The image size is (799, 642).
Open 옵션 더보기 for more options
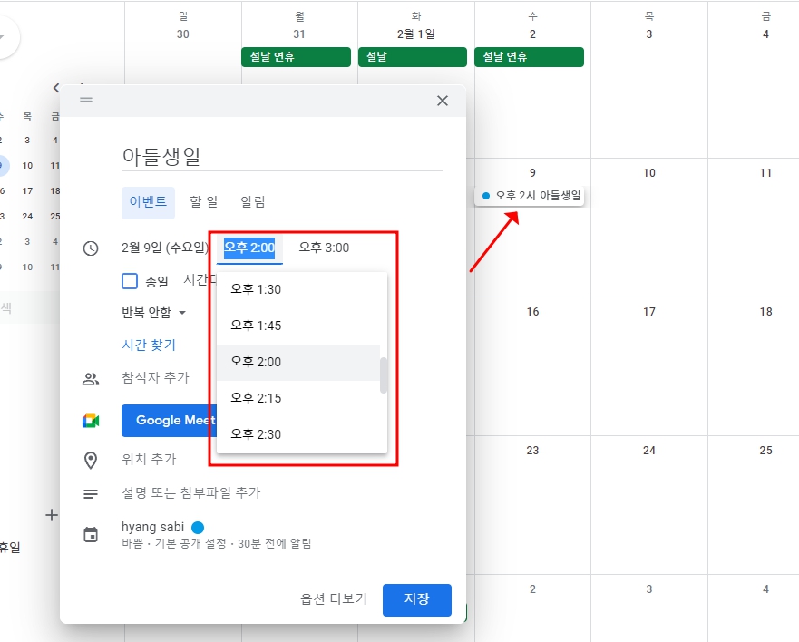pyautogui.click(x=332, y=599)
